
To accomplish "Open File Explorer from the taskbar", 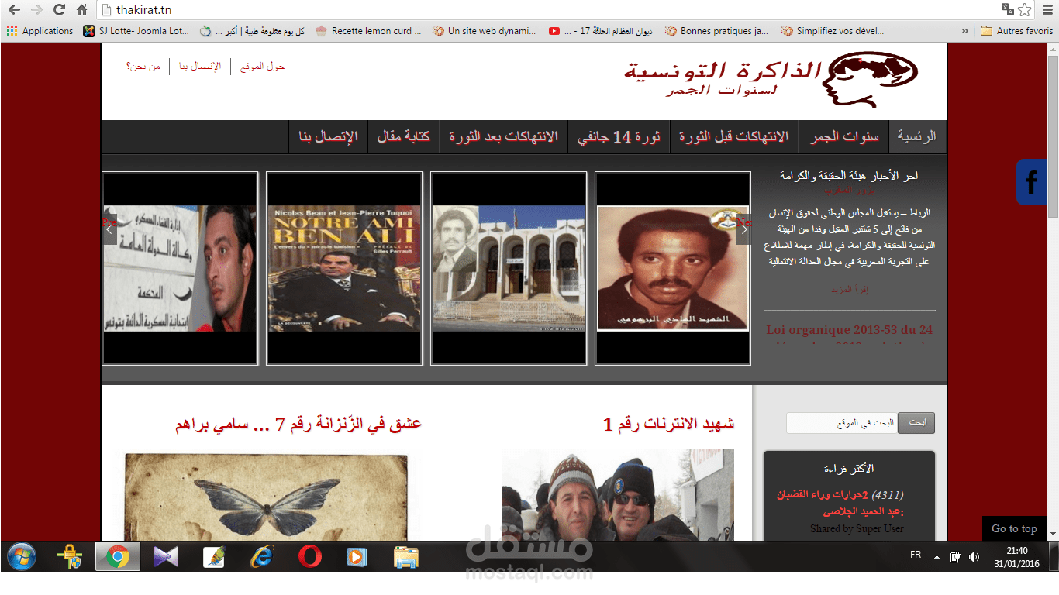I will click(x=405, y=556).
